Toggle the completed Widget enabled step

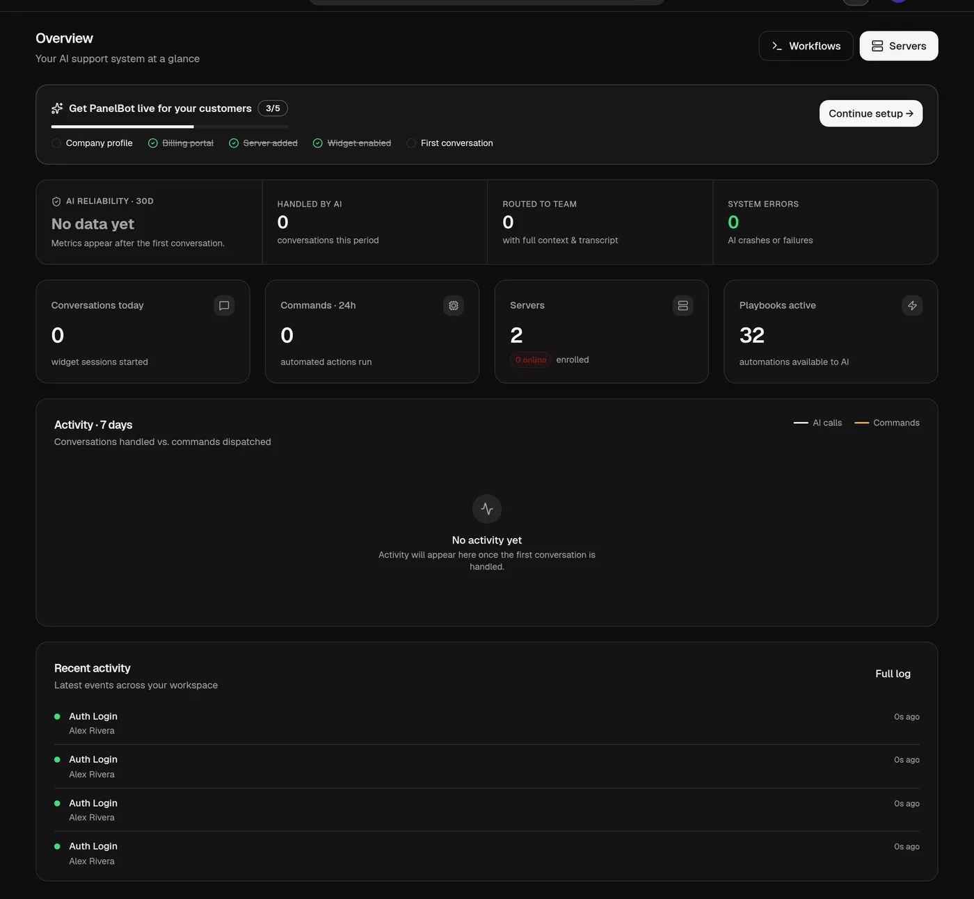click(x=352, y=143)
